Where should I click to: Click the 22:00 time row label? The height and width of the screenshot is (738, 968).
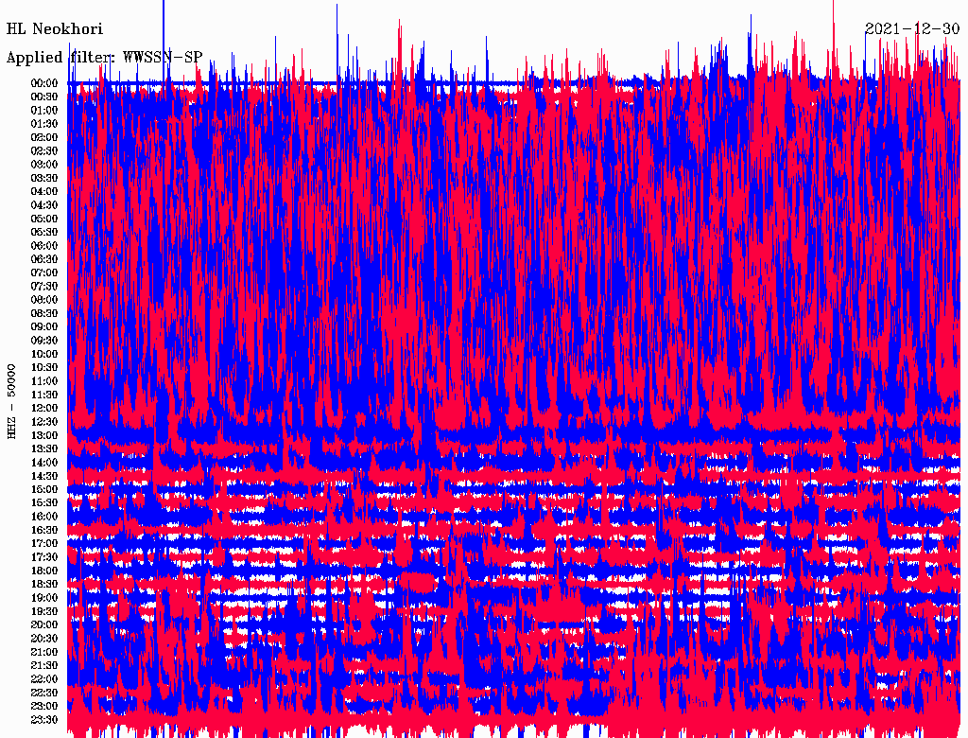pyautogui.click(x=44, y=679)
